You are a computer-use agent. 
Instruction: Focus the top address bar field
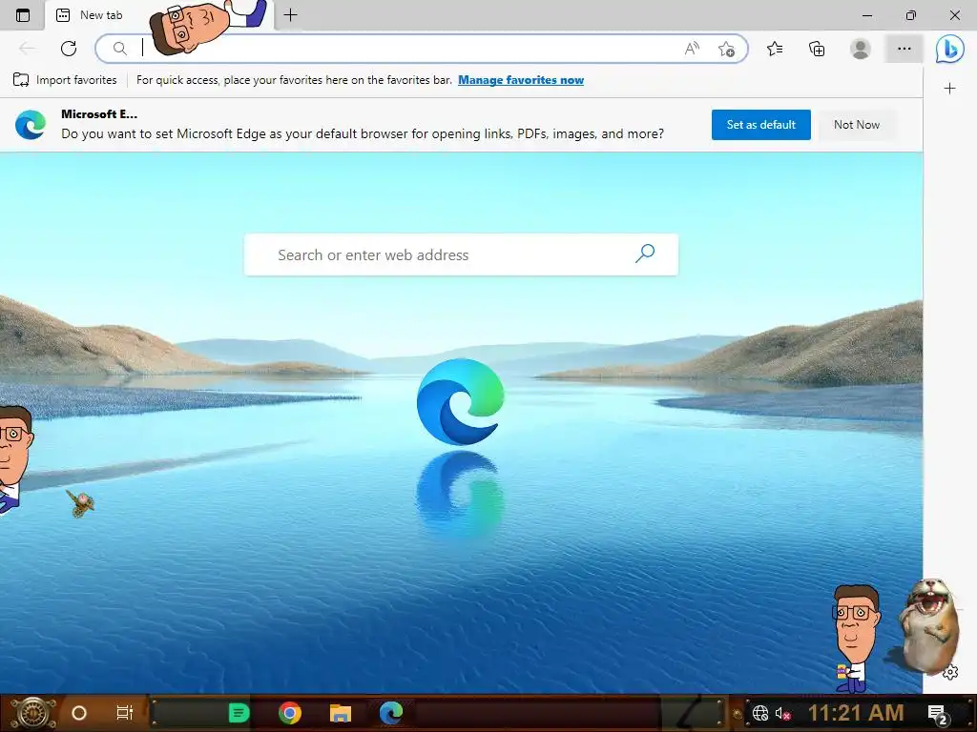pyautogui.click(x=421, y=49)
